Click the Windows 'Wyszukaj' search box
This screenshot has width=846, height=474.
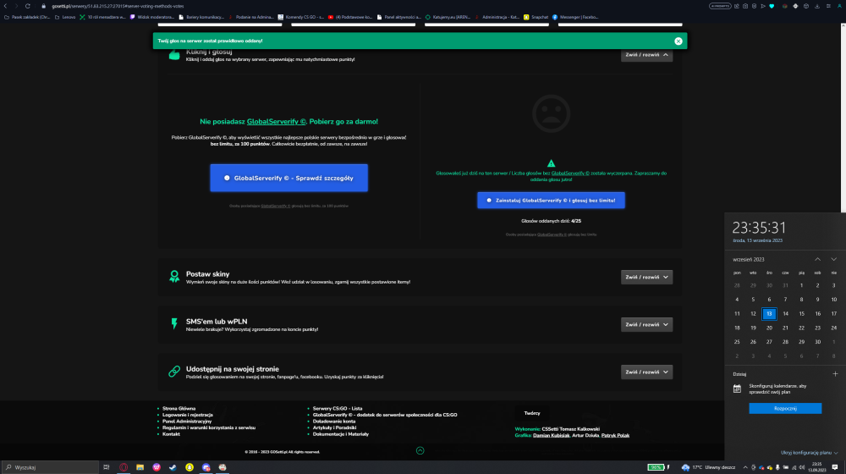pyautogui.click(x=50, y=467)
